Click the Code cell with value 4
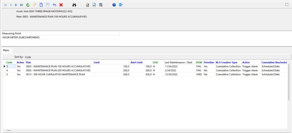 pyautogui.click(x=11, y=70)
